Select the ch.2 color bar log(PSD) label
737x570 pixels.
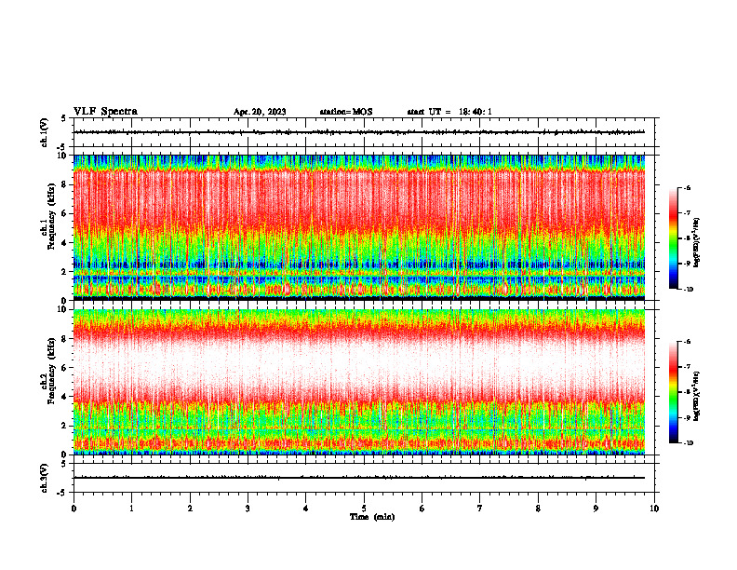pos(696,396)
